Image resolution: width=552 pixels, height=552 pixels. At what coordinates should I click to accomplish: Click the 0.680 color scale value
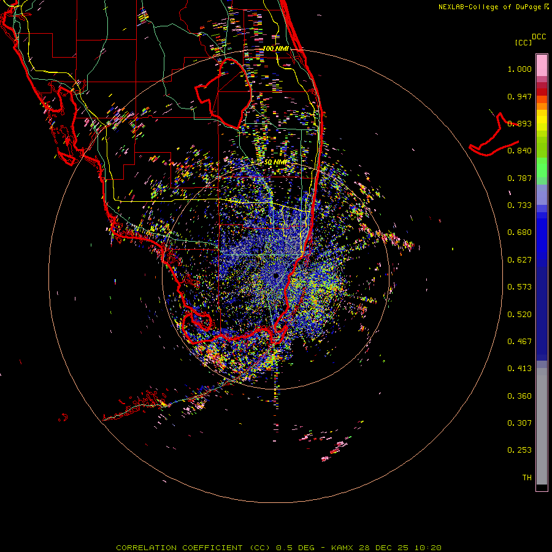(x=519, y=232)
